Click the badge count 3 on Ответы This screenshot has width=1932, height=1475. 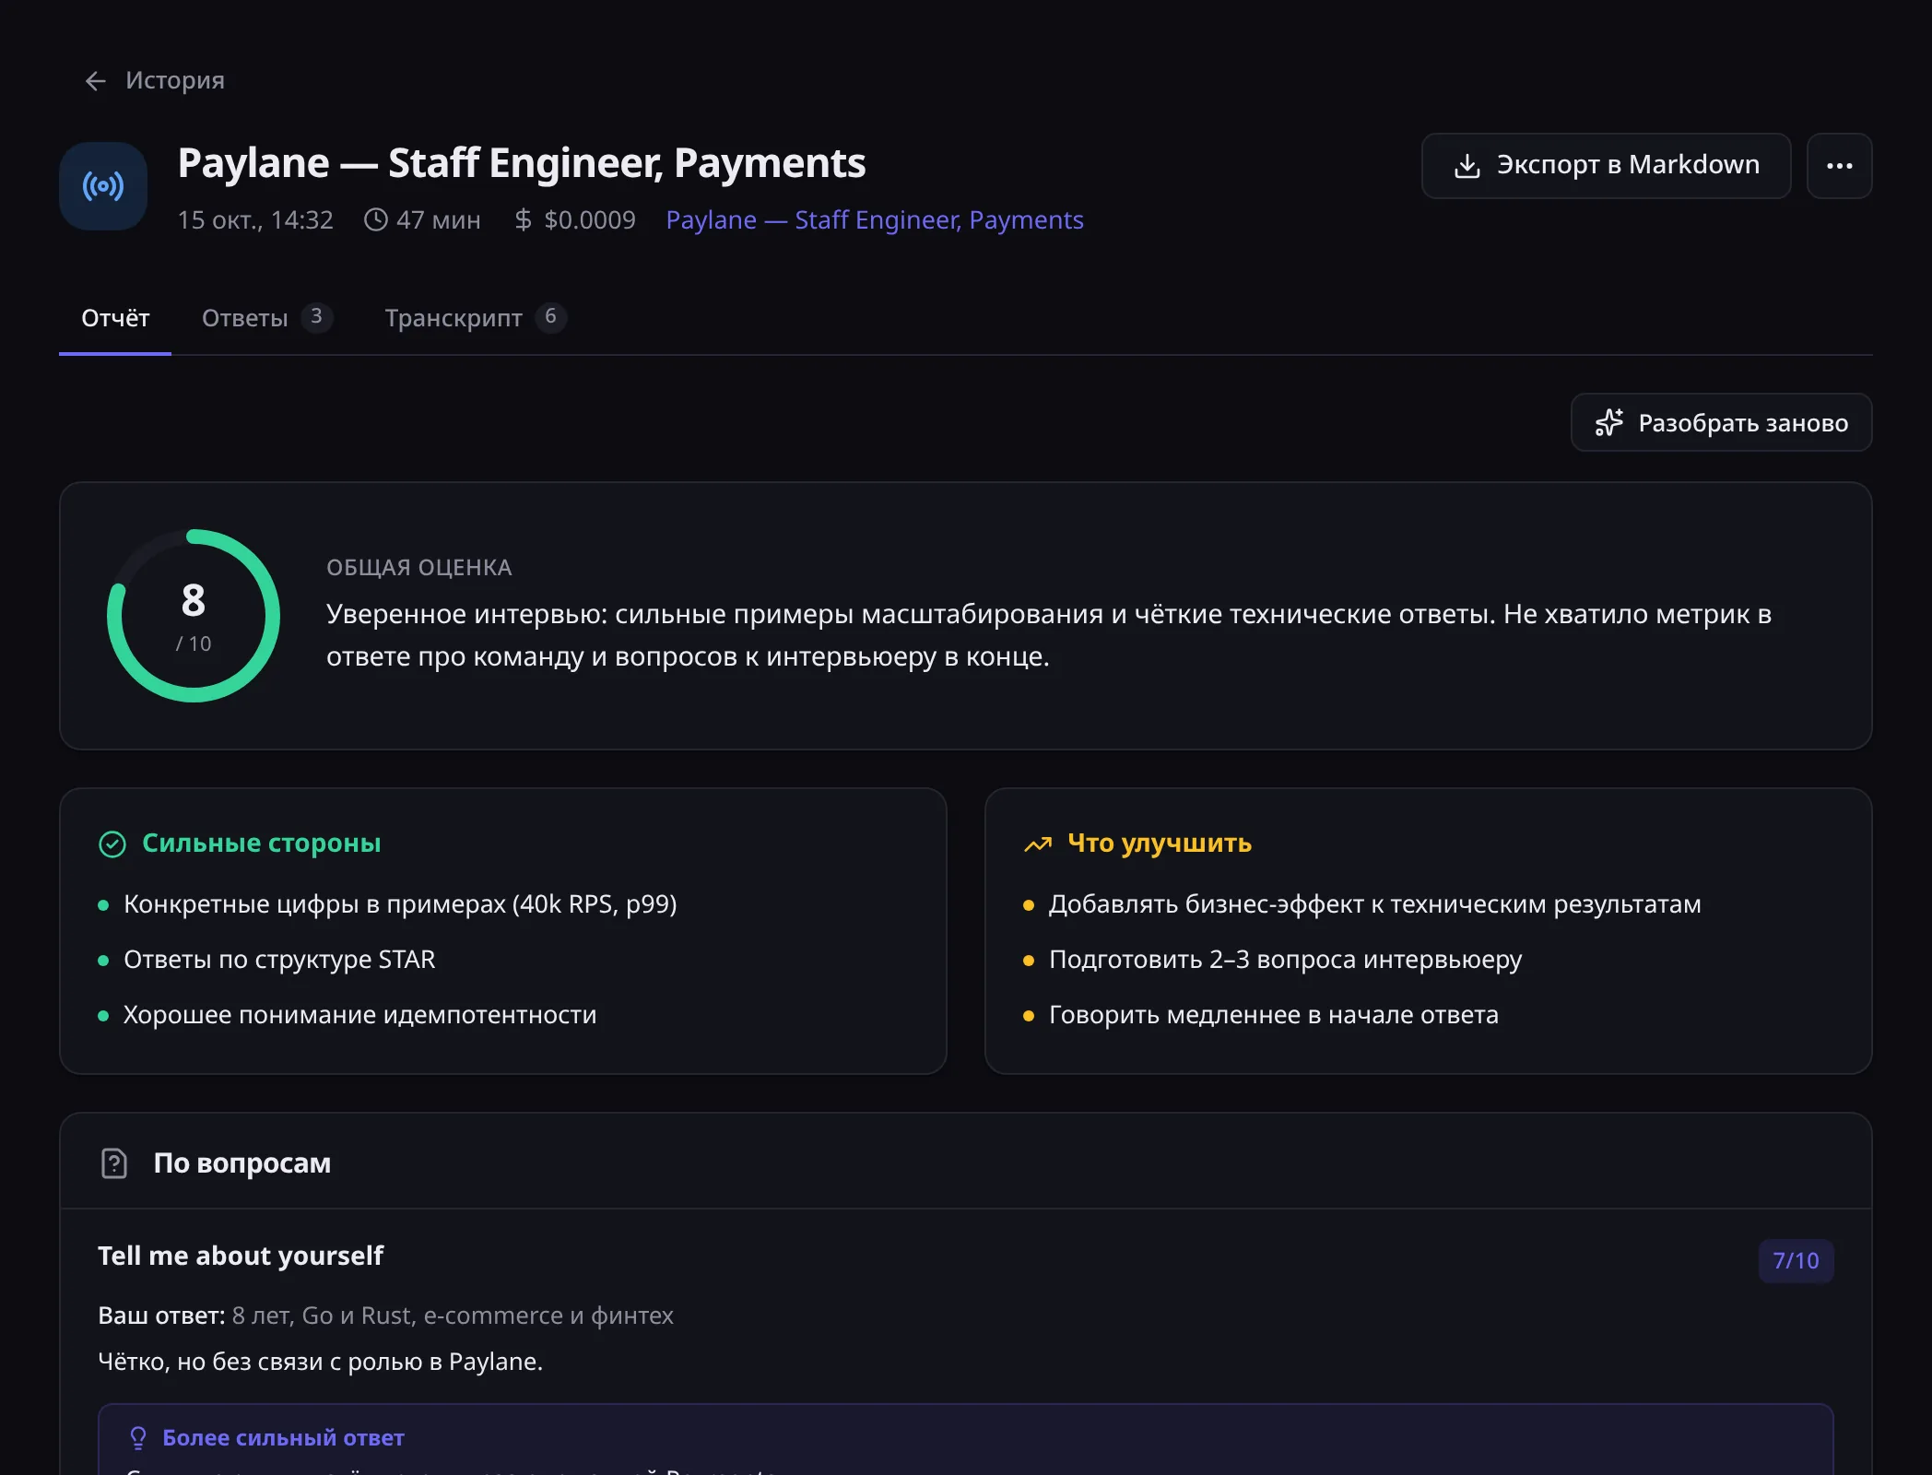(316, 317)
